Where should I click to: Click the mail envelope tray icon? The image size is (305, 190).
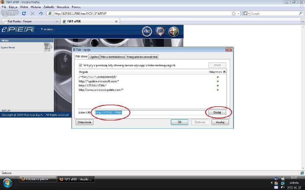click(276, 187)
